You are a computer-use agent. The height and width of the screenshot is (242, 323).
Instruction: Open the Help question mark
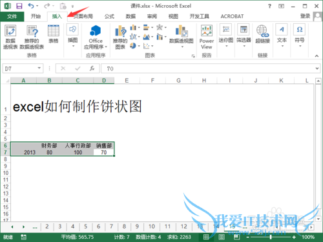coord(269,6)
